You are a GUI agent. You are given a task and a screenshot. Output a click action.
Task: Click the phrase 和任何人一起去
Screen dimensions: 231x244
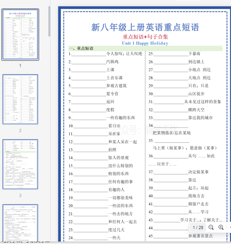click(x=123, y=222)
